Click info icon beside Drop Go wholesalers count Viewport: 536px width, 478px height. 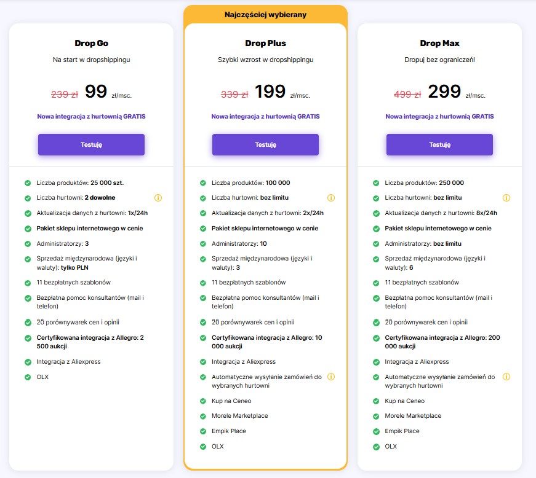point(158,198)
